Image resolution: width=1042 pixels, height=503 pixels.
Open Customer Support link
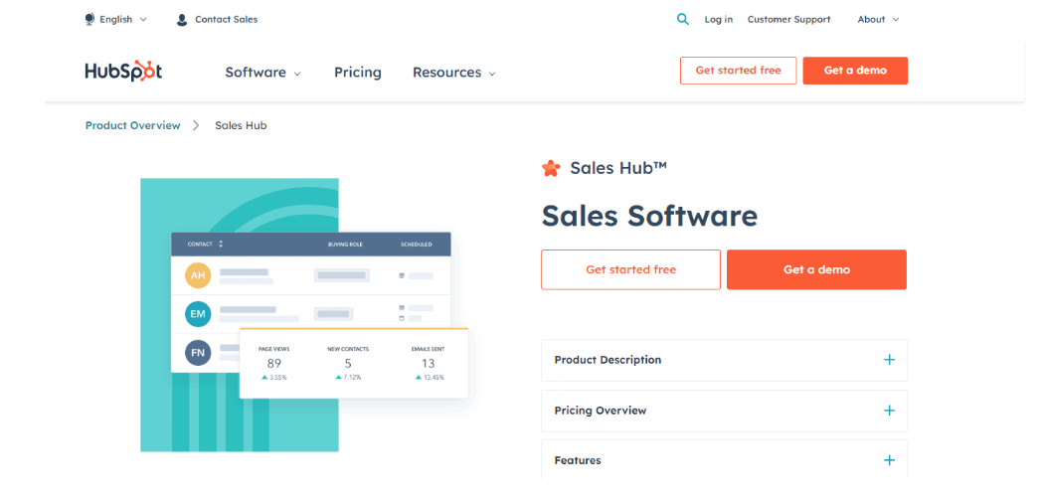pos(788,19)
